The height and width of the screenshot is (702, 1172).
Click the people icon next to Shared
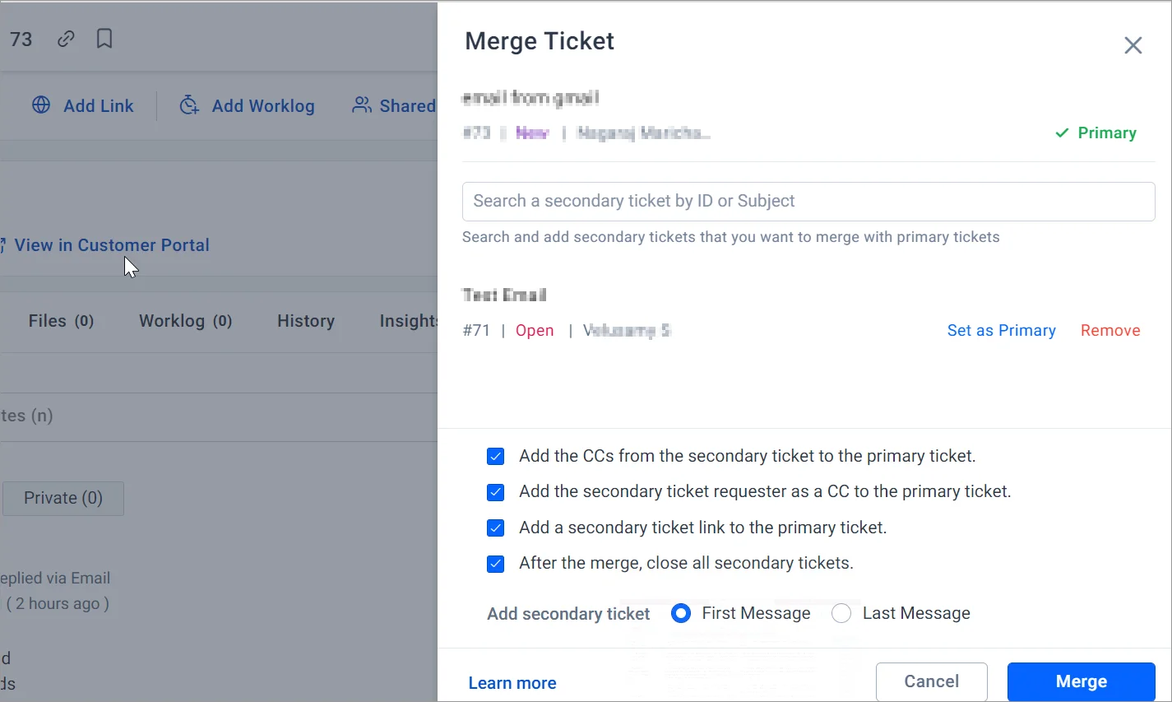click(360, 105)
